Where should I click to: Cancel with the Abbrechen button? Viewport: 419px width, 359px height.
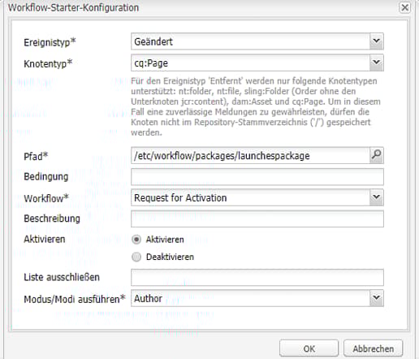(374, 348)
